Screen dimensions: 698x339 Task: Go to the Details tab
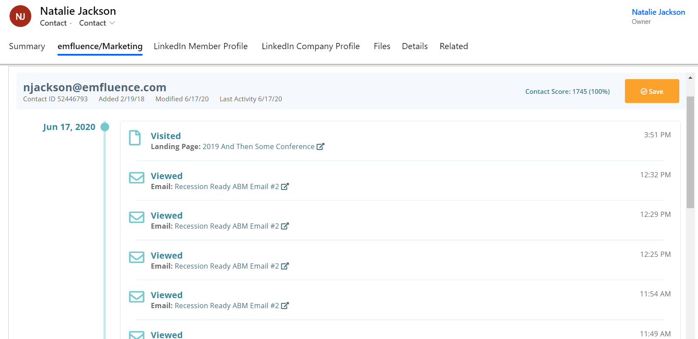[415, 46]
